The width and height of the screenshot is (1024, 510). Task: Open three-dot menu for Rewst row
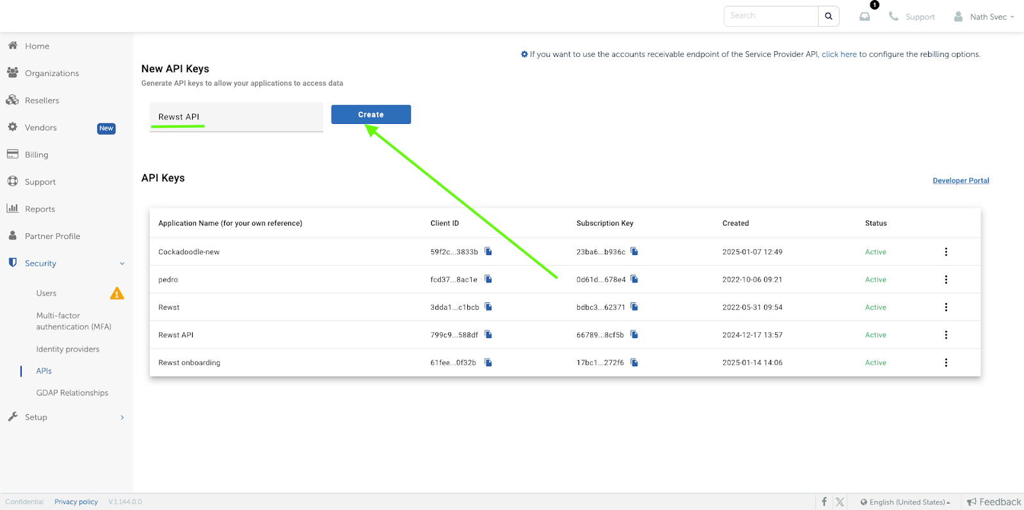click(946, 307)
